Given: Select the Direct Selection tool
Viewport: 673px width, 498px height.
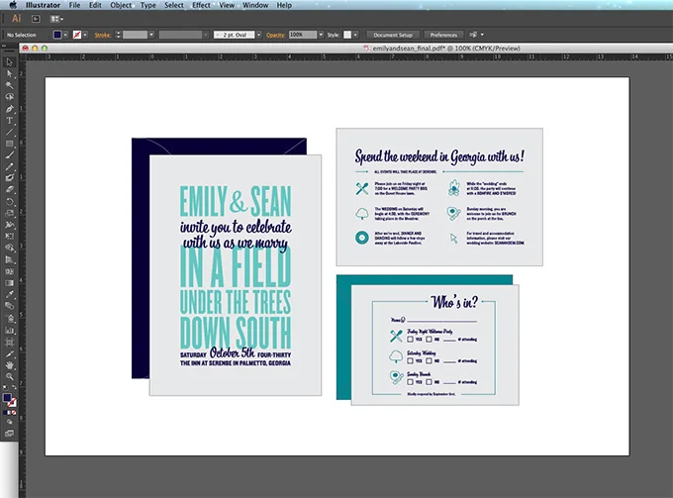Looking at the screenshot, I should (x=10, y=74).
